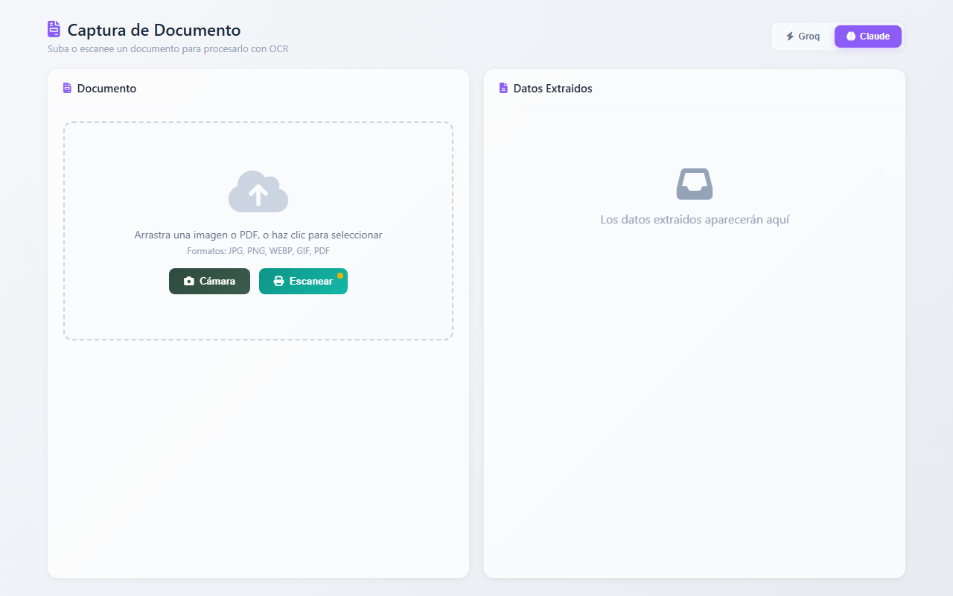Click the supported formats line (JPG, PNG...)

(x=258, y=251)
